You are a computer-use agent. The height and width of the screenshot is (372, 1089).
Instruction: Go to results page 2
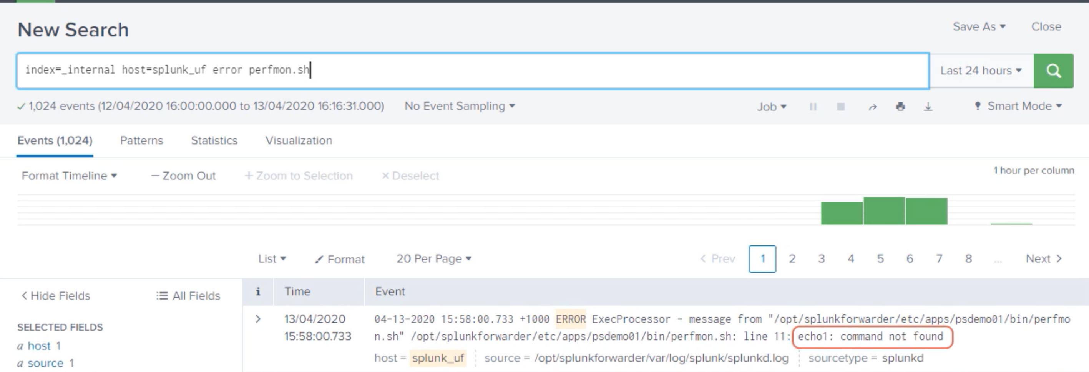click(x=792, y=258)
